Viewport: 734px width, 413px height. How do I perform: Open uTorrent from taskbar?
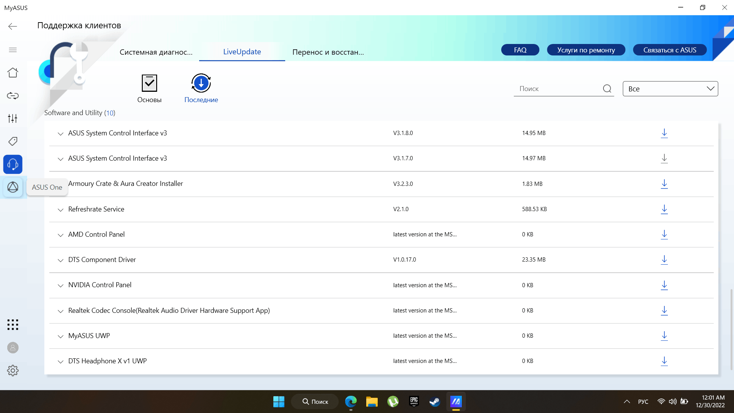point(393,402)
